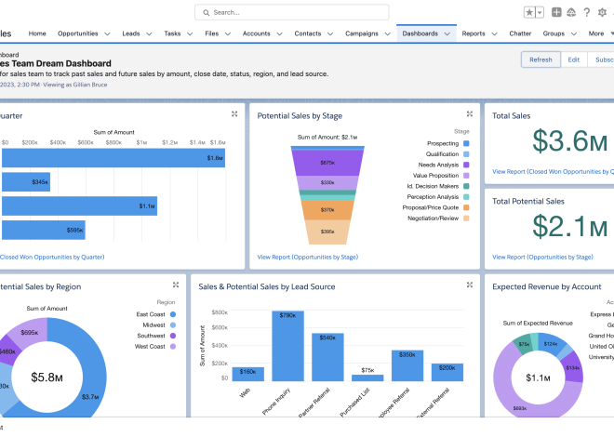Open the Campaigns tab
Screen dimensions: 614x437
(362, 33)
